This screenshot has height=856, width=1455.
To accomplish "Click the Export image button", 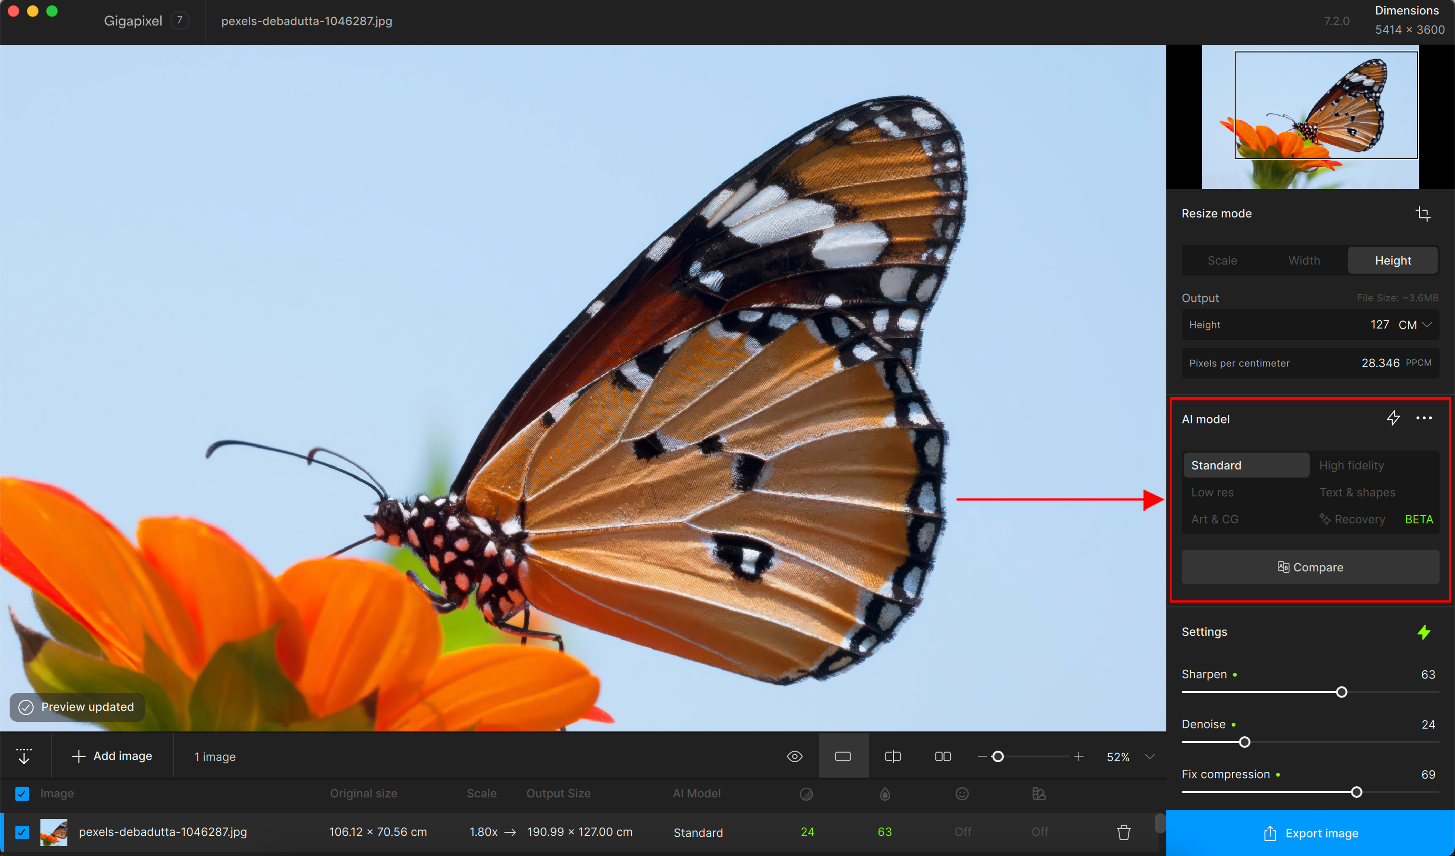I will pos(1310,833).
